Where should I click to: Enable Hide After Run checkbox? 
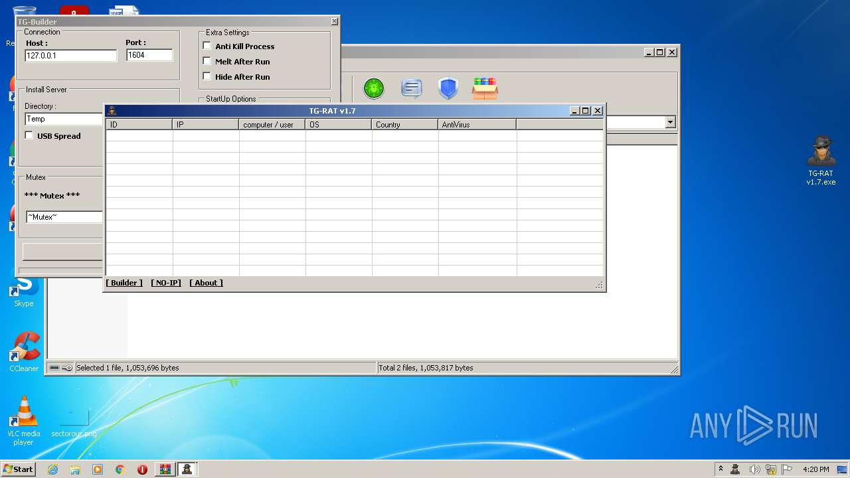click(207, 76)
